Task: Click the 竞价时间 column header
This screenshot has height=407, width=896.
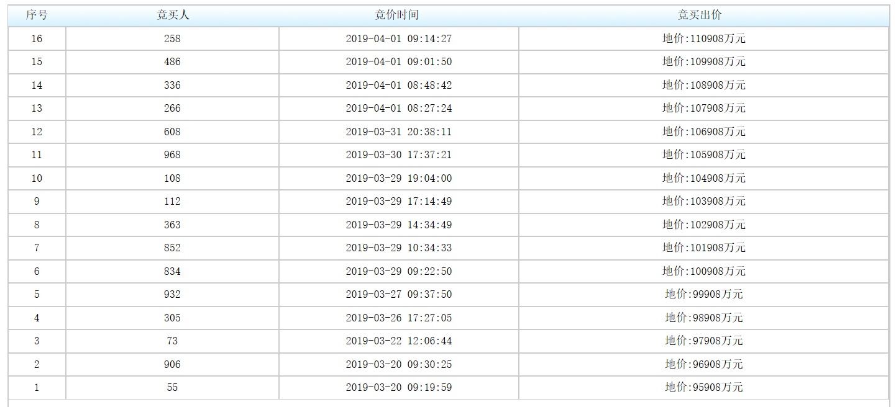Action: [398, 16]
